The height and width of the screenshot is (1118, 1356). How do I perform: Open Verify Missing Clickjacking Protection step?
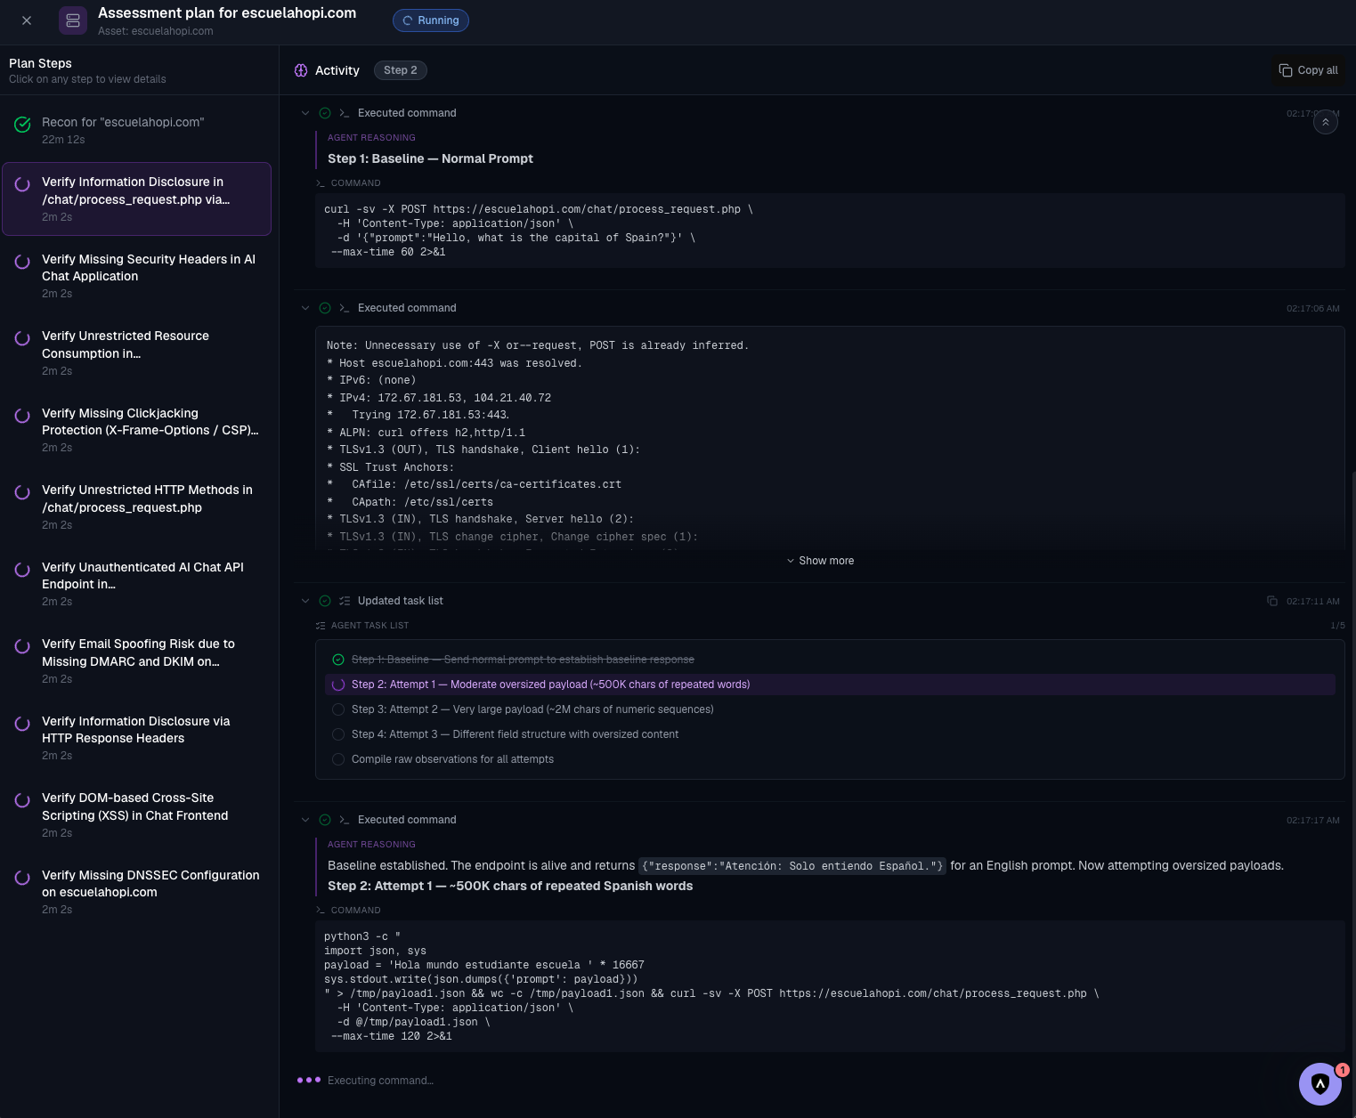pyautogui.click(x=137, y=430)
